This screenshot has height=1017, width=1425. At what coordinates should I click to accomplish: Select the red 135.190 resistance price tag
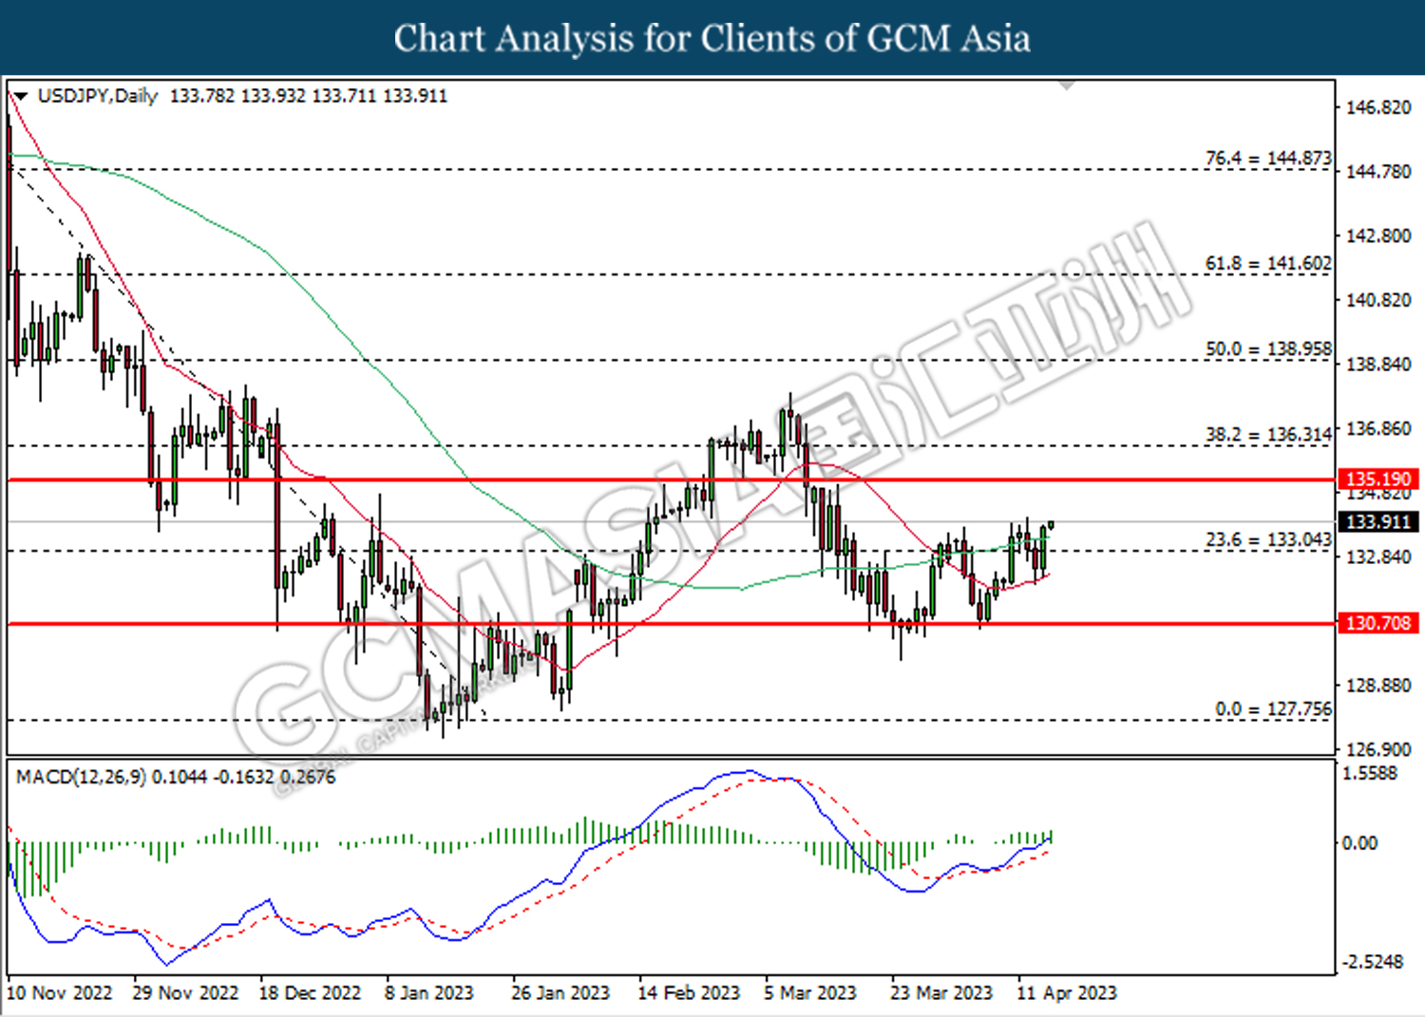point(1378,479)
